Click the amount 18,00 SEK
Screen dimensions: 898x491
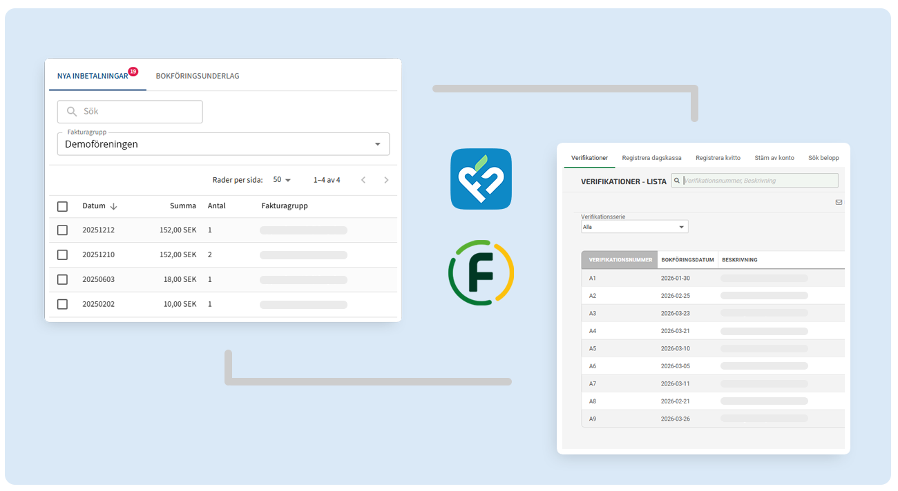click(x=180, y=279)
